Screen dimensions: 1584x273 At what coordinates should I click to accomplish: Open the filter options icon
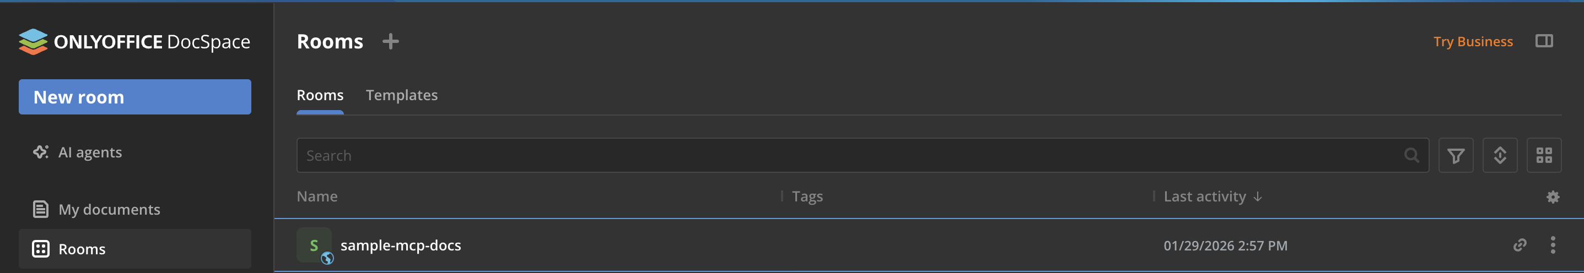pyautogui.click(x=1456, y=156)
